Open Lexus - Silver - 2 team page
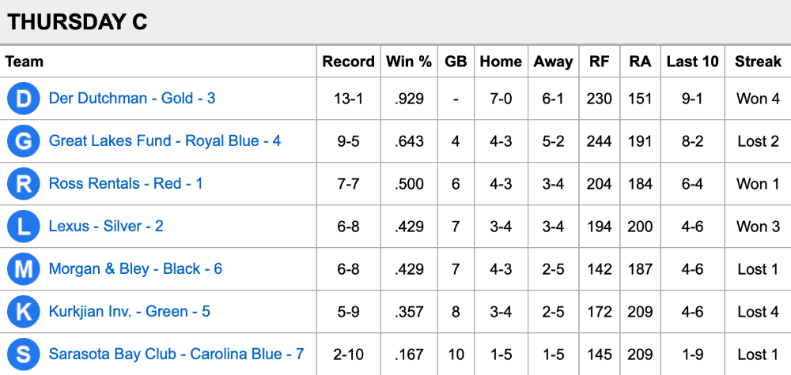This screenshot has width=791, height=375. [106, 227]
